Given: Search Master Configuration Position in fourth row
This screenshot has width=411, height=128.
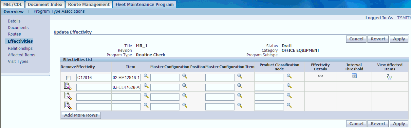Looking at the screenshot, I should (185, 106).
